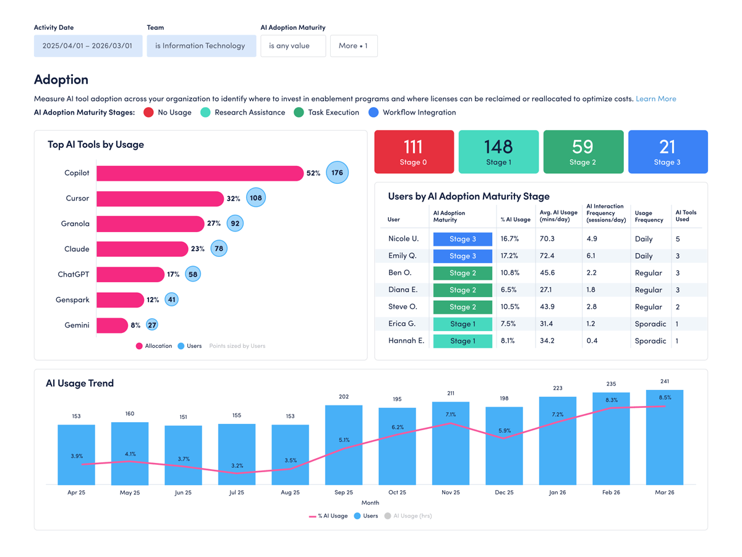This screenshot has height=557, width=742.
Task: Click the Sep 25 bar showing 202 users
Action: (344, 445)
